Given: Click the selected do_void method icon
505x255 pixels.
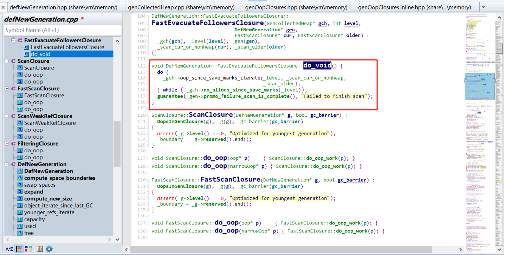Looking at the screenshot, I should pos(26,54).
